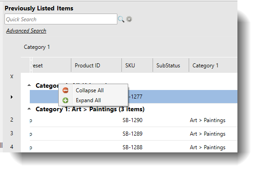Click the magnifying glass search icon
Viewport: 260px width, 175px height.
(121, 19)
